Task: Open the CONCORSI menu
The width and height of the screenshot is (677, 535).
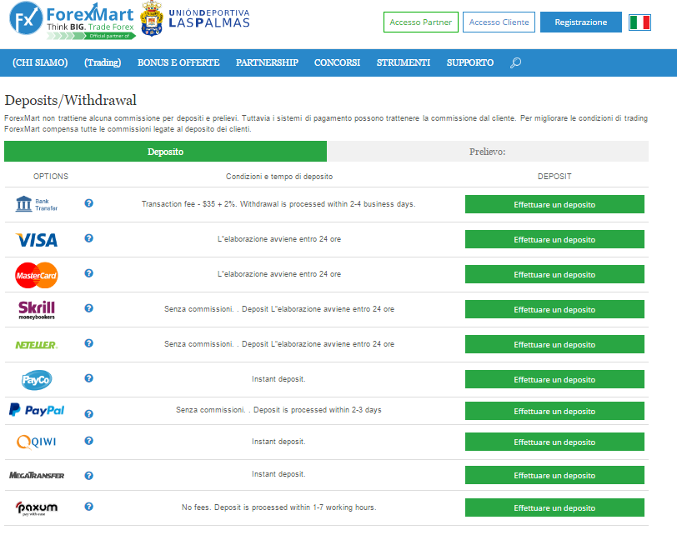Action: coord(337,62)
